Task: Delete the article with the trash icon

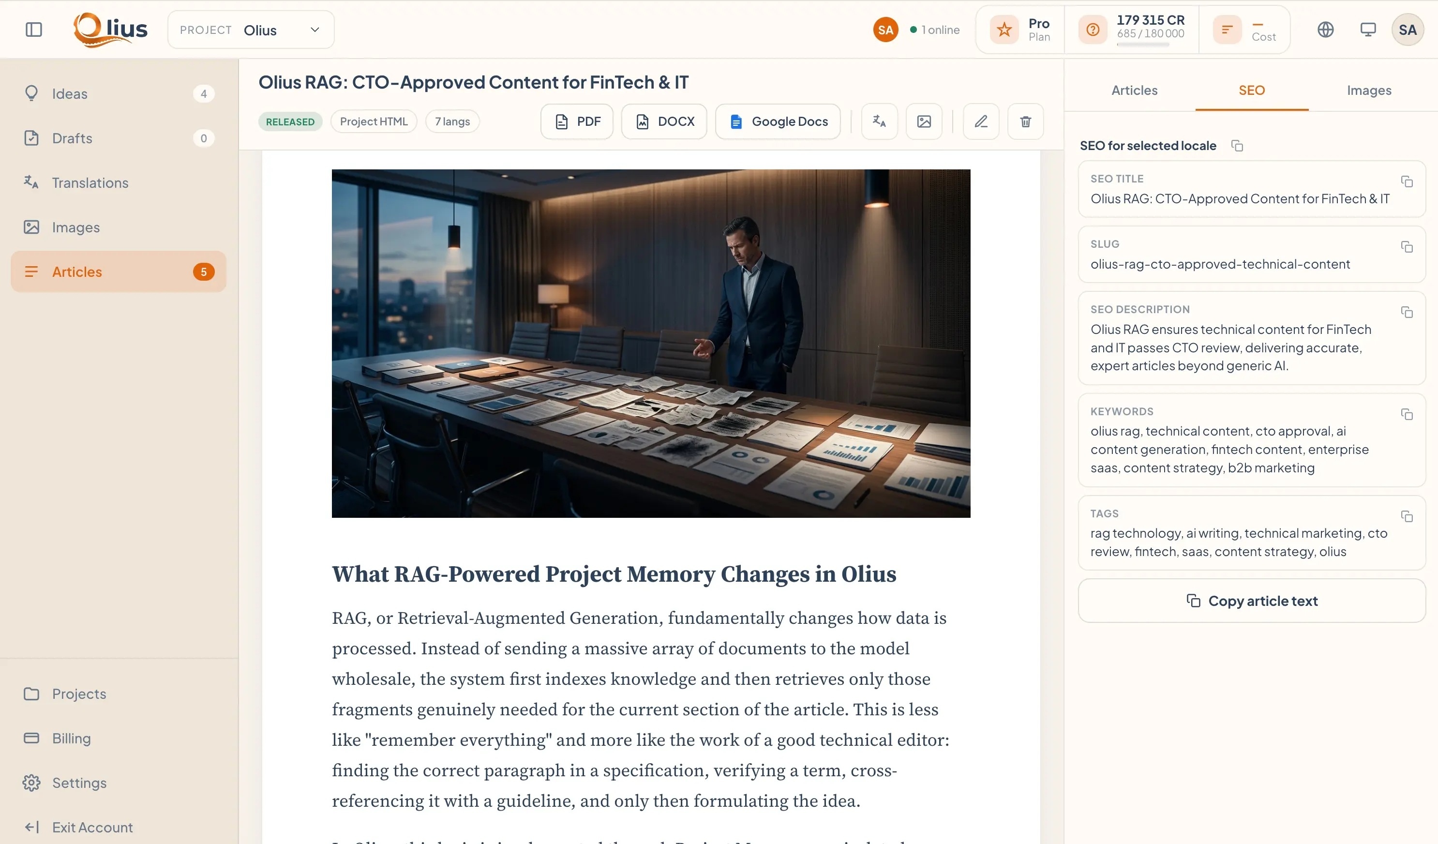Action: coord(1025,121)
